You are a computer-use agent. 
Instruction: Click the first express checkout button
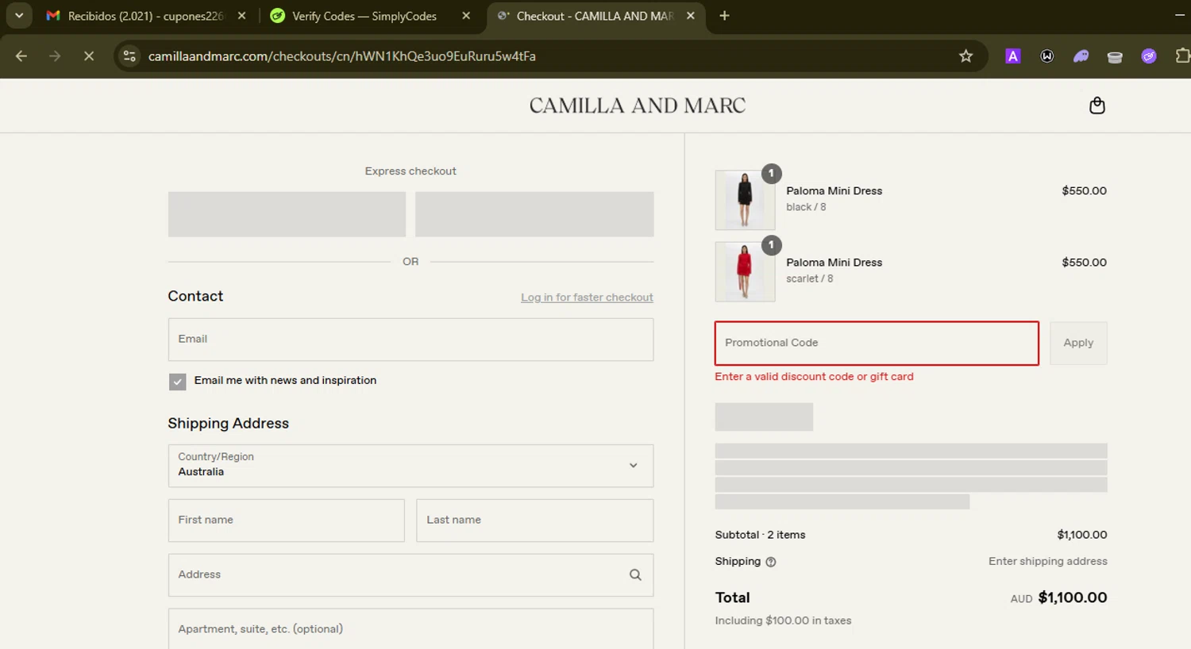(287, 214)
